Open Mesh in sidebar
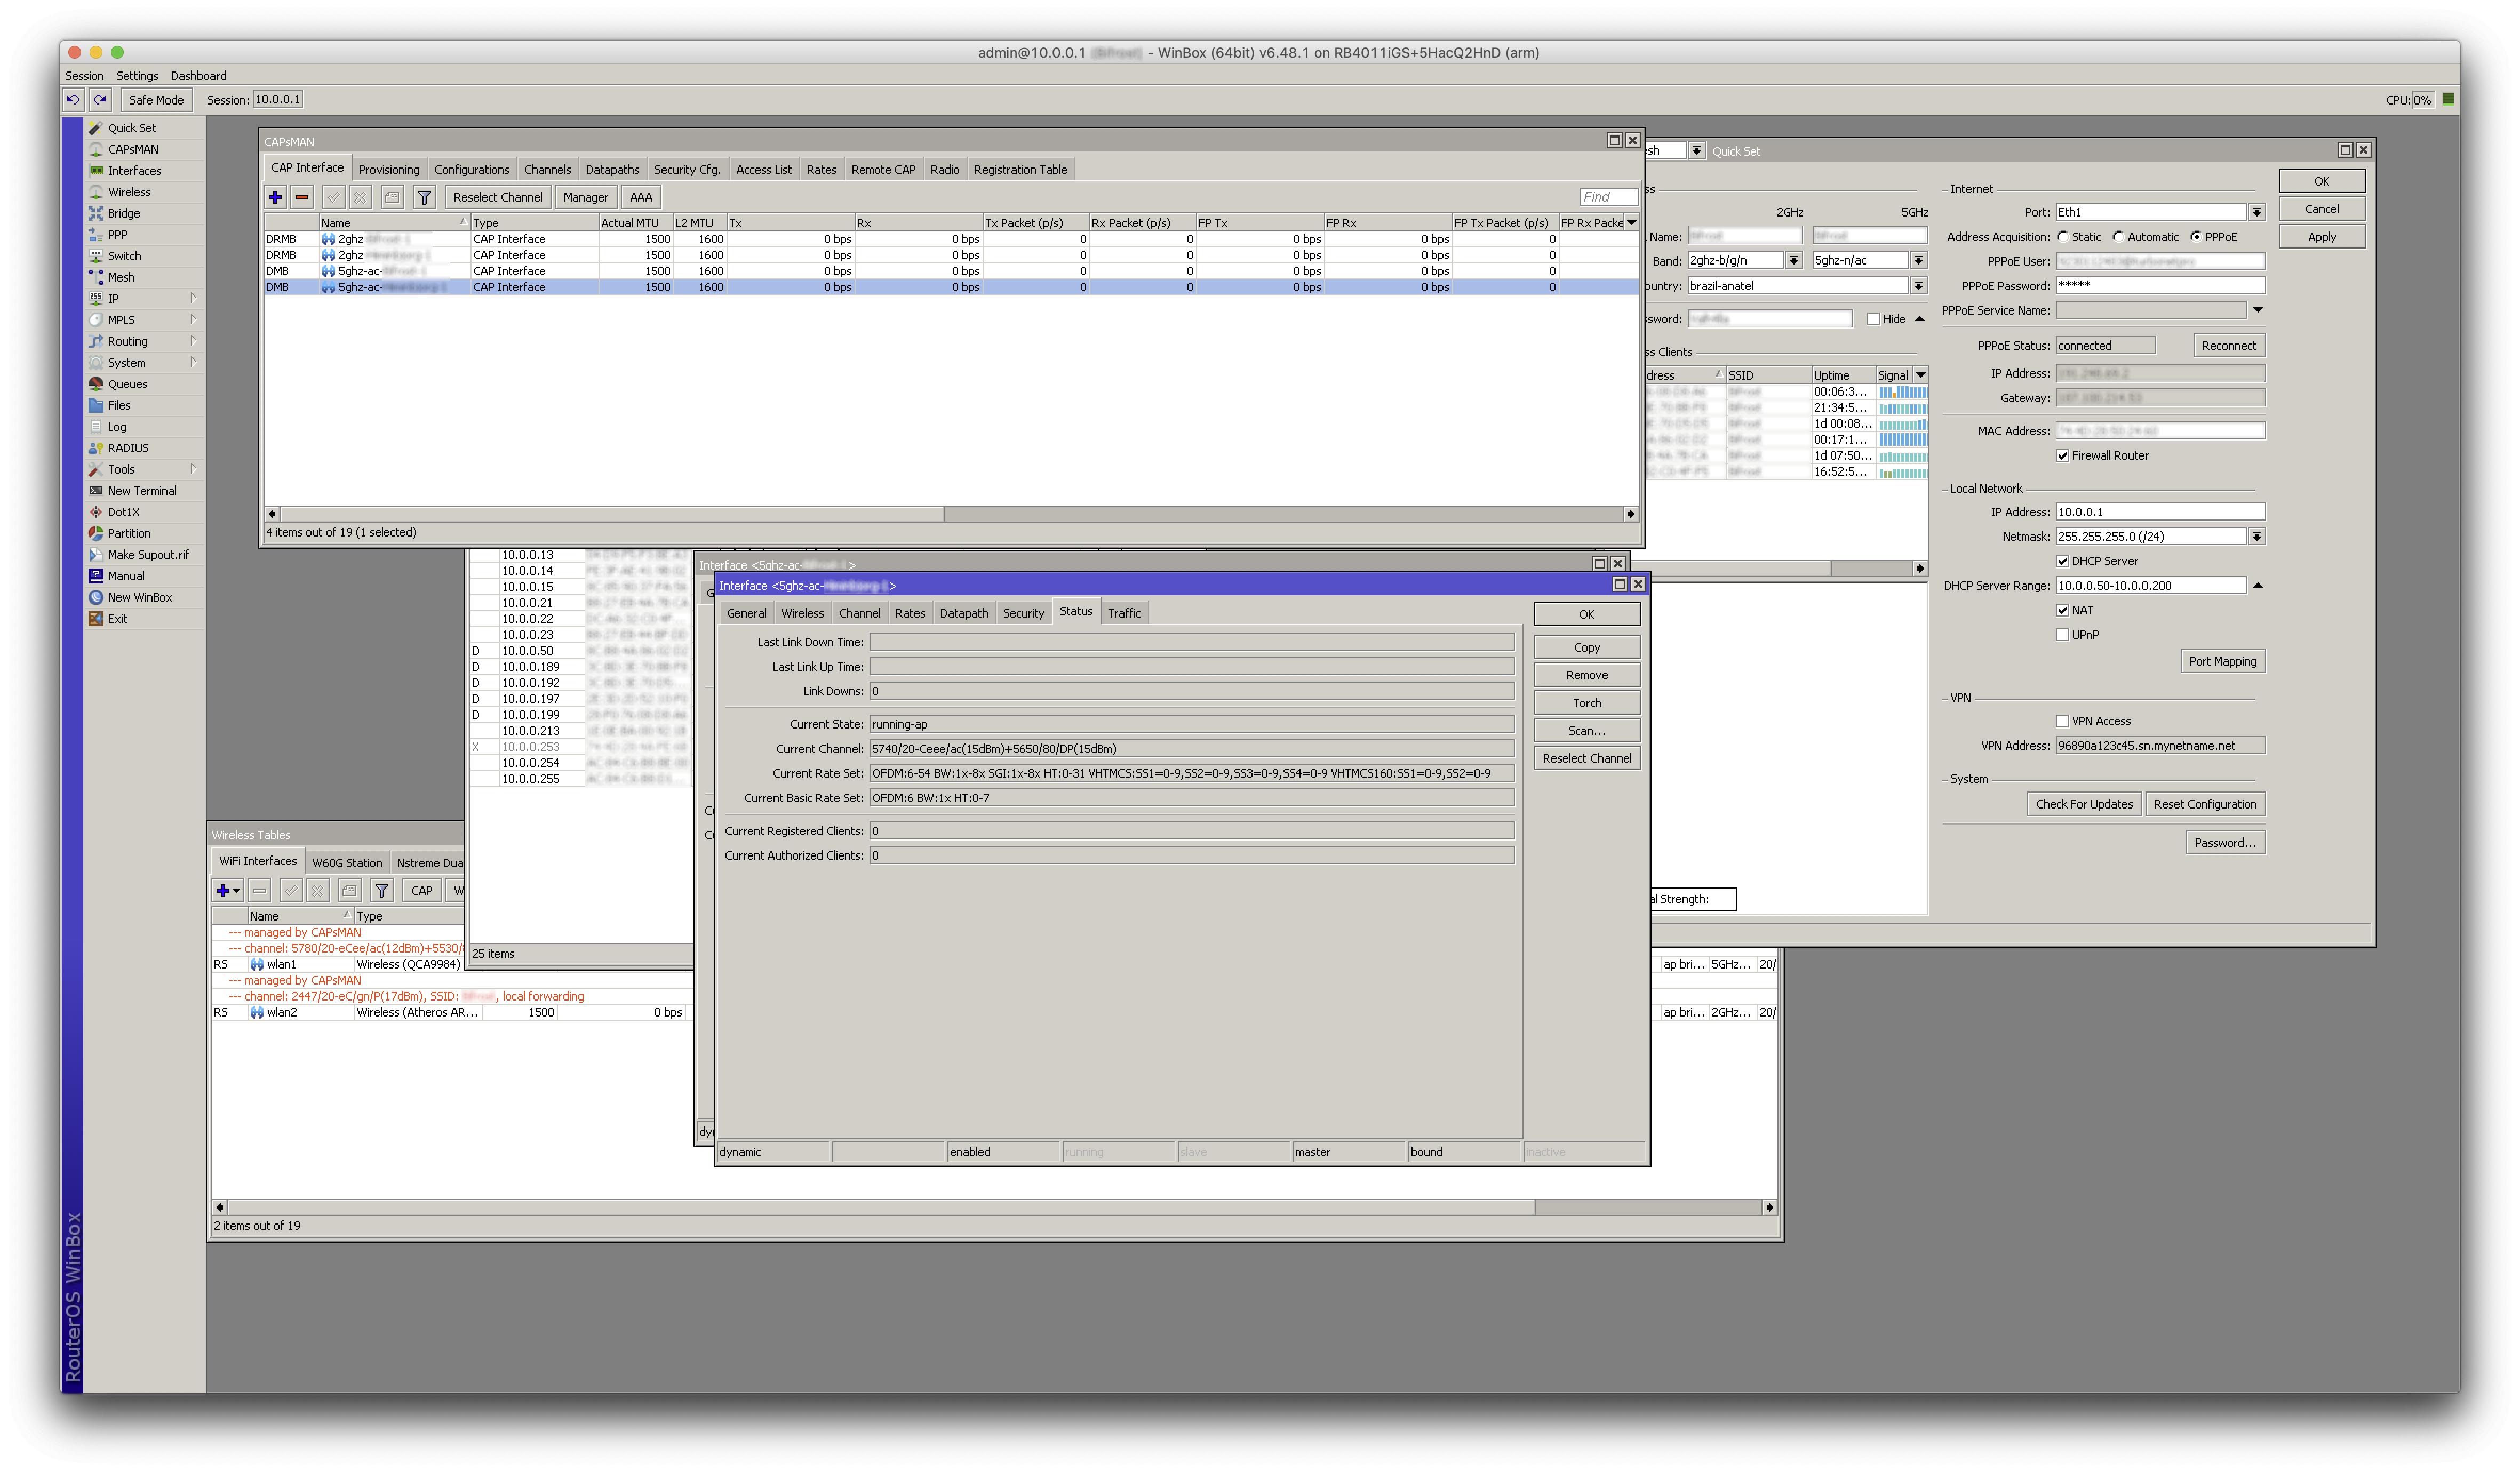 point(121,277)
